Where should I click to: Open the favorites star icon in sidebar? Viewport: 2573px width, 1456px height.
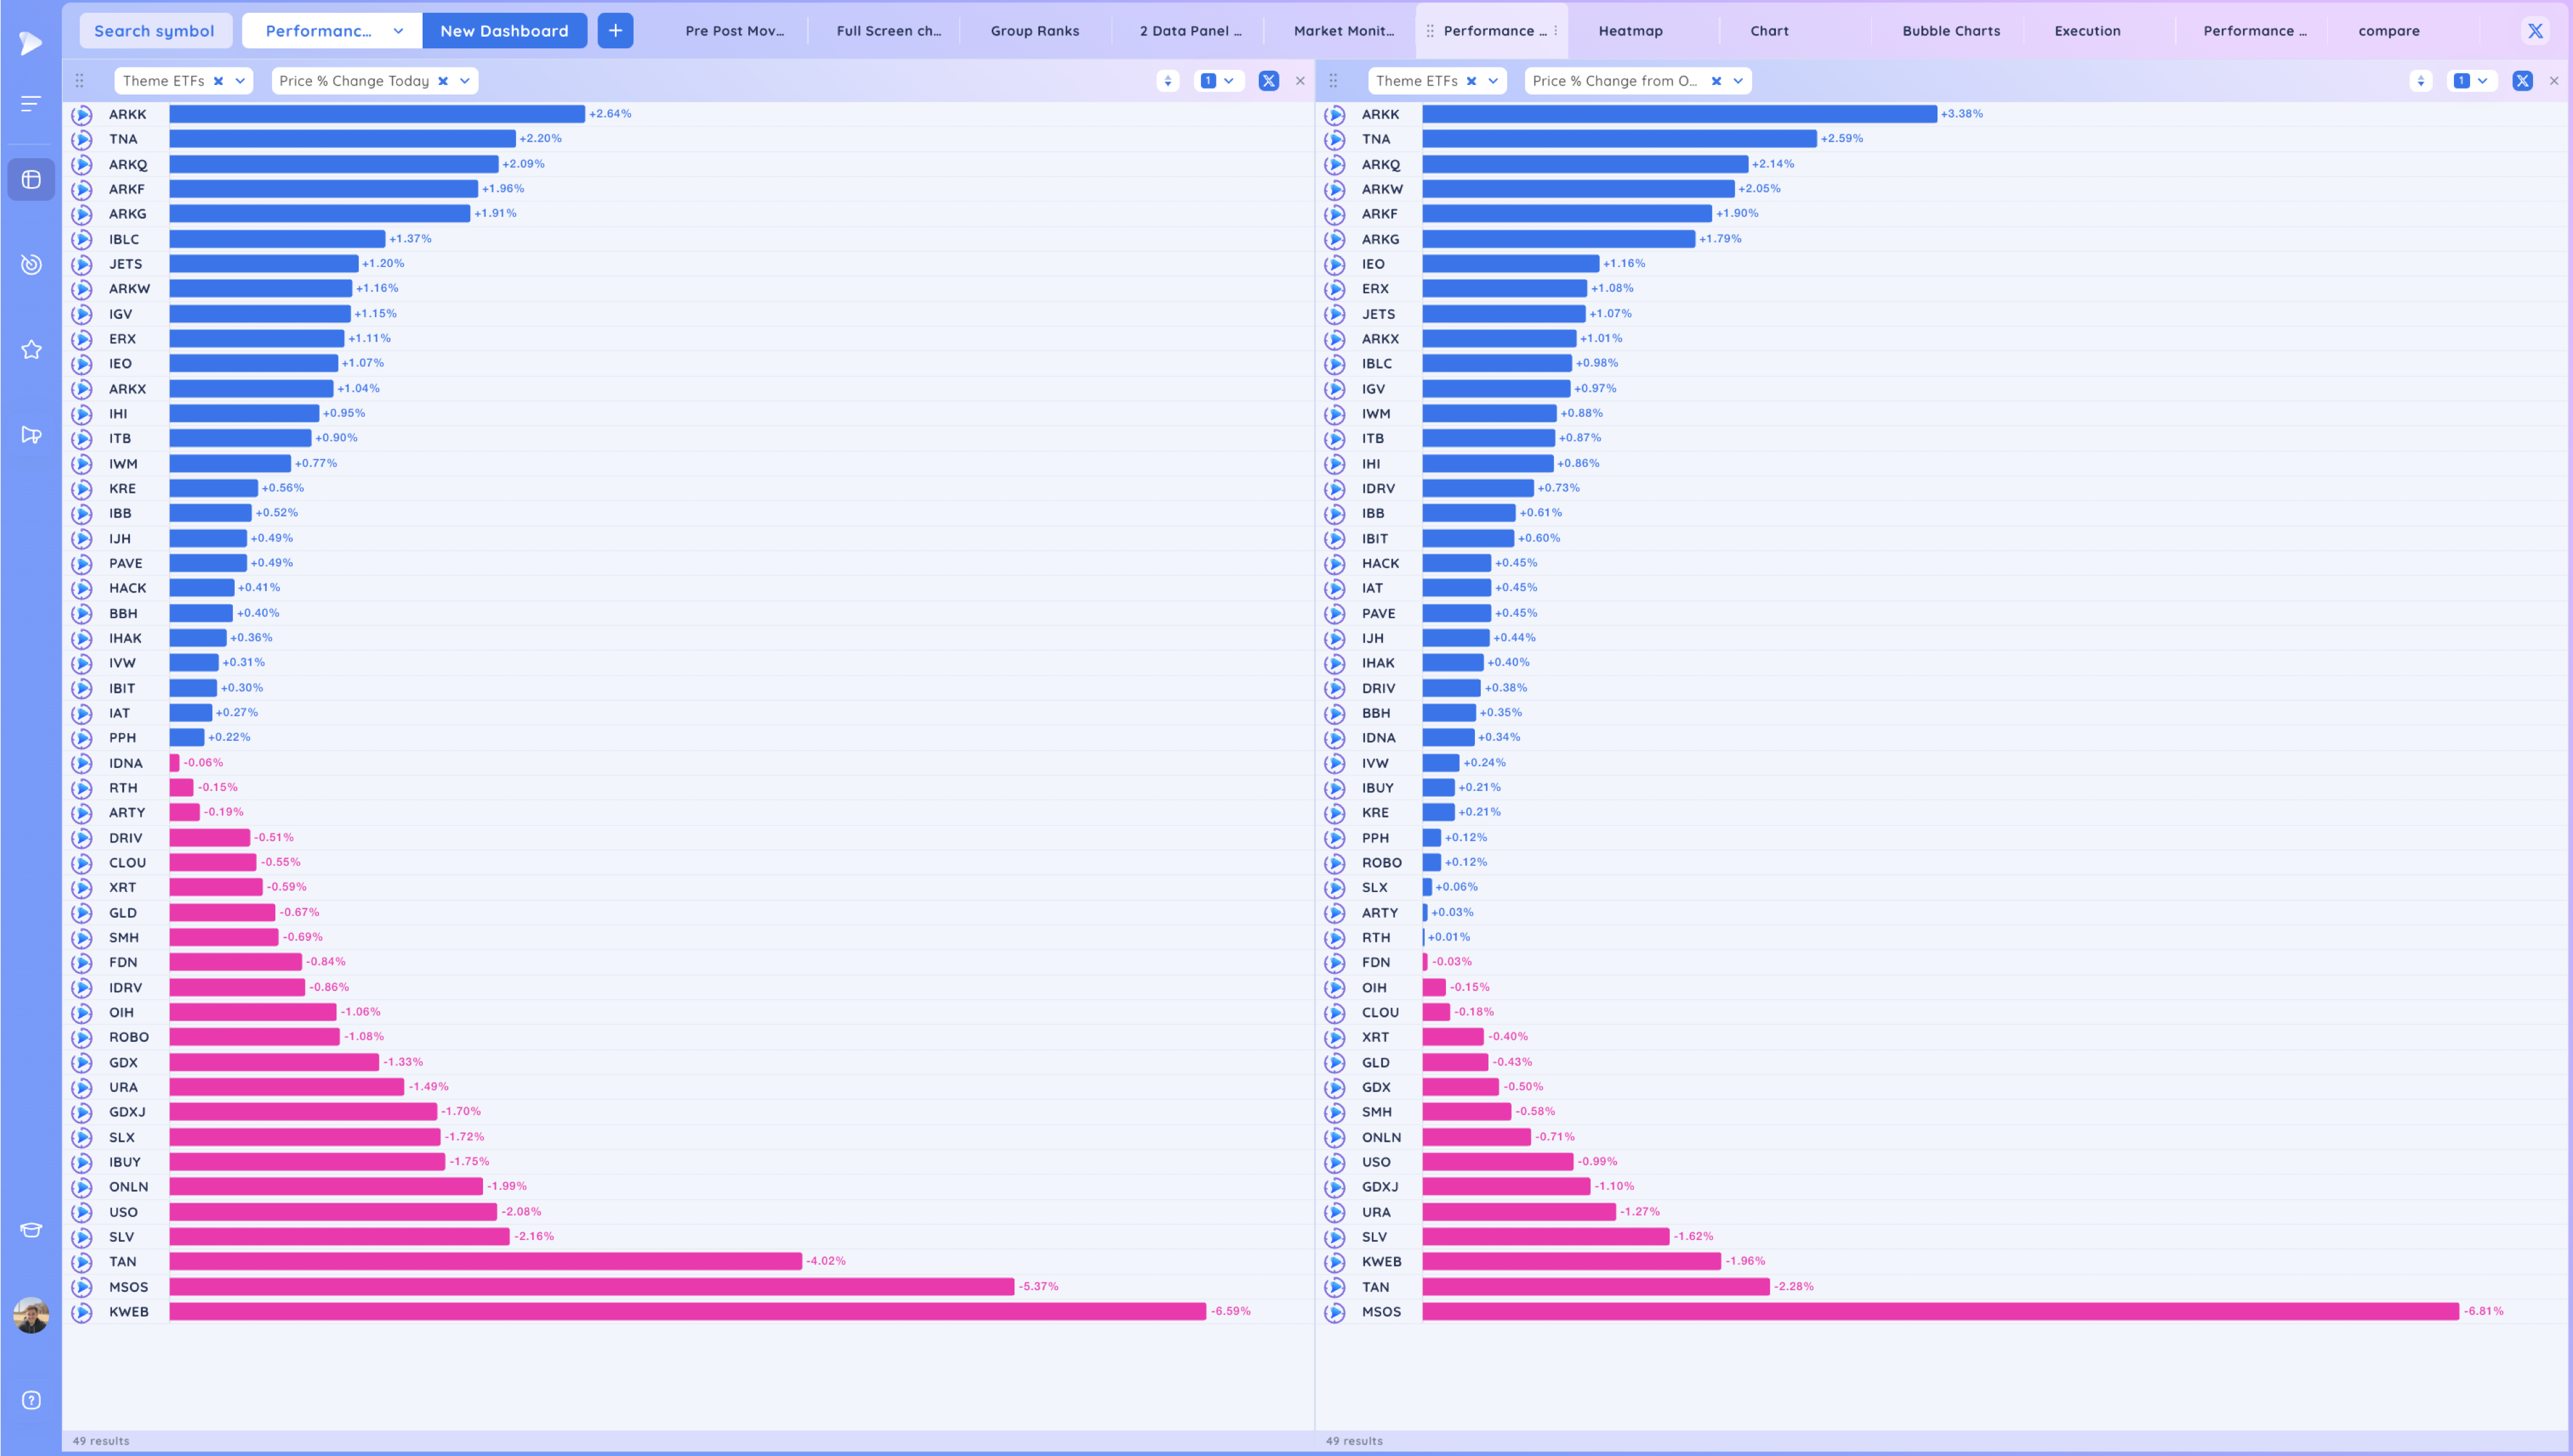click(x=31, y=349)
